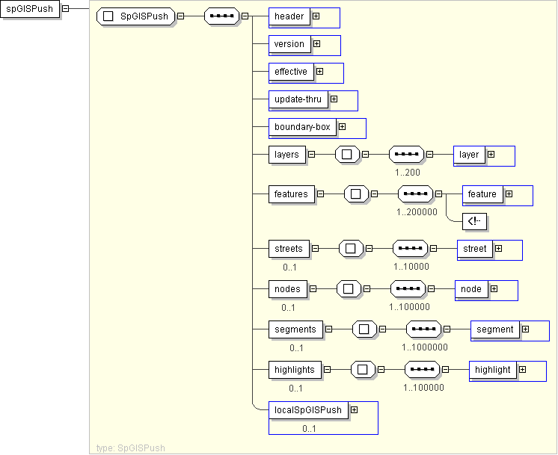Expand the boundary-box element
Viewport: 558px width, 455px height.
coord(342,127)
